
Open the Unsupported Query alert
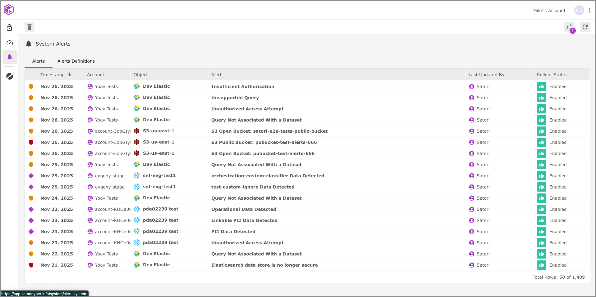click(235, 98)
